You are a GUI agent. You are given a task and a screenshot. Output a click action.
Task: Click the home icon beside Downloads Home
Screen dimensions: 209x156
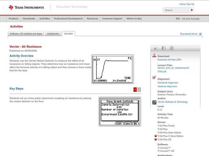pyautogui.click(x=200, y=34)
